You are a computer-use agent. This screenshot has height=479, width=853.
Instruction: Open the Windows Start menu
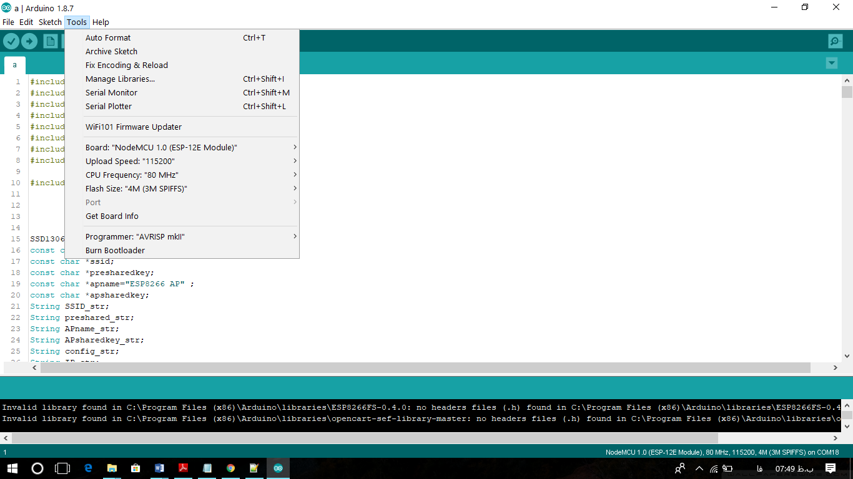point(12,468)
